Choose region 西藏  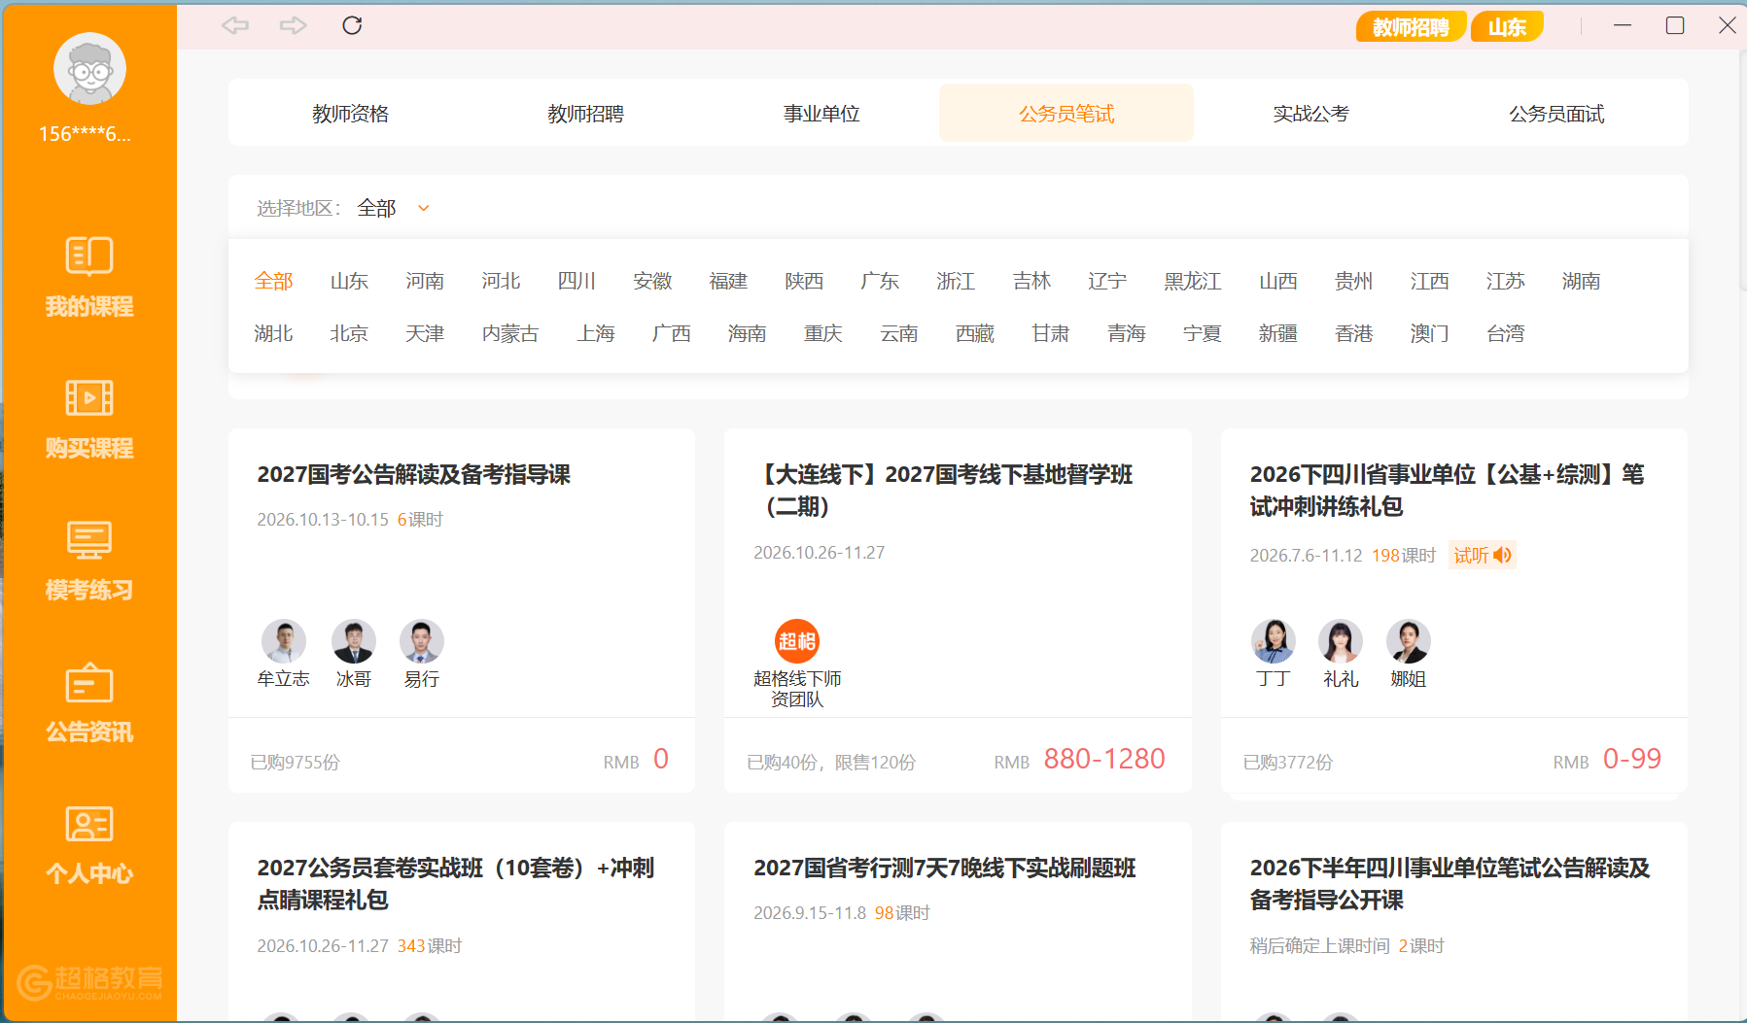[975, 333]
